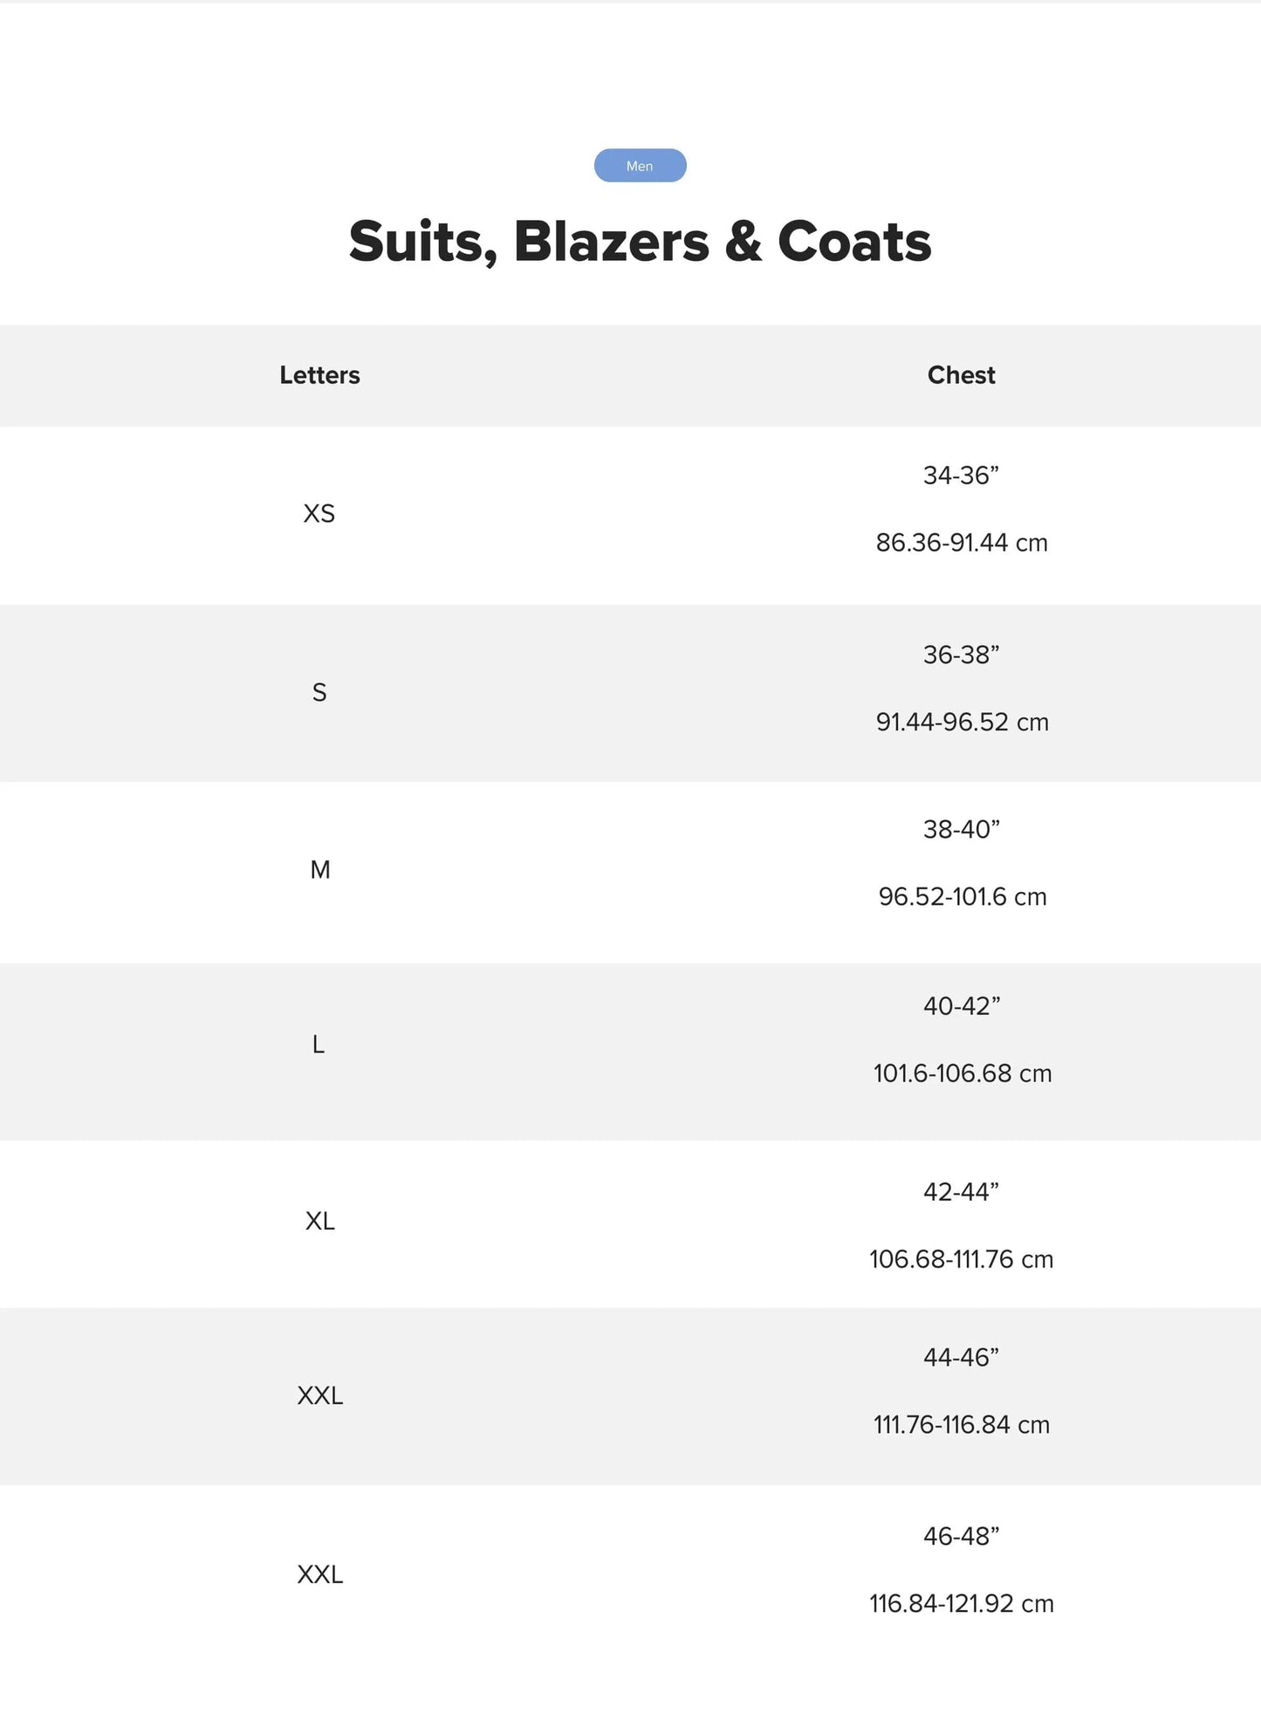Select the 106.68-111.76 cm value
The height and width of the screenshot is (1734, 1261).
[961, 1259]
